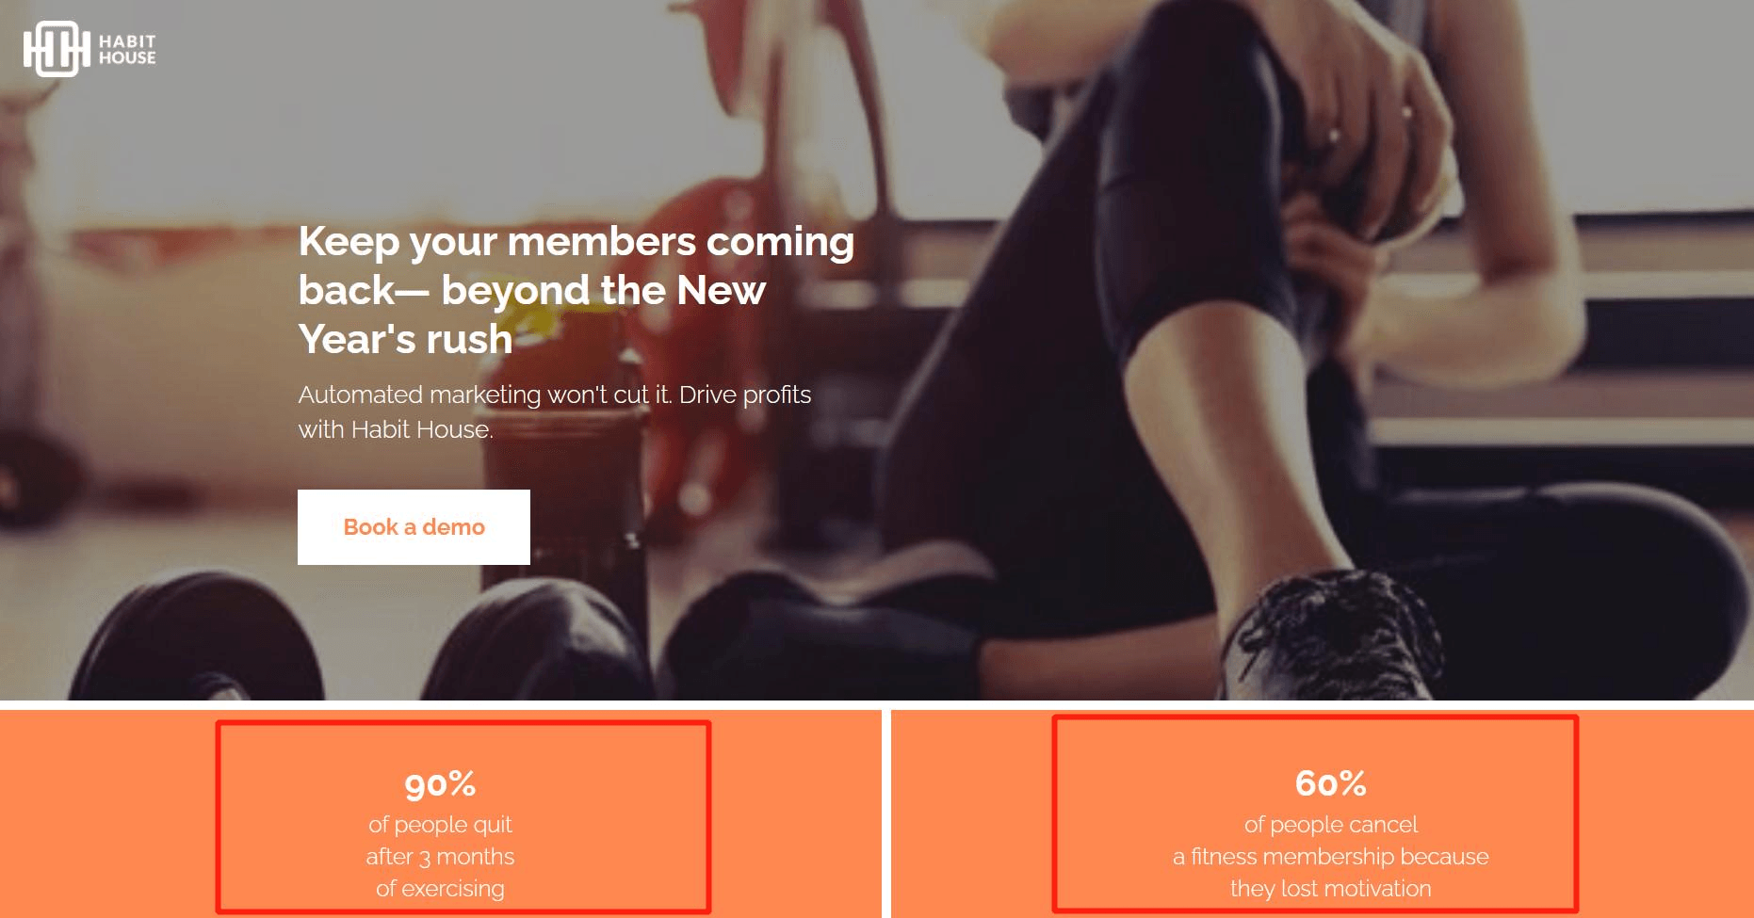The width and height of the screenshot is (1754, 918).
Task: Click the "of people quit" text
Action: click(x=440, y=825)
